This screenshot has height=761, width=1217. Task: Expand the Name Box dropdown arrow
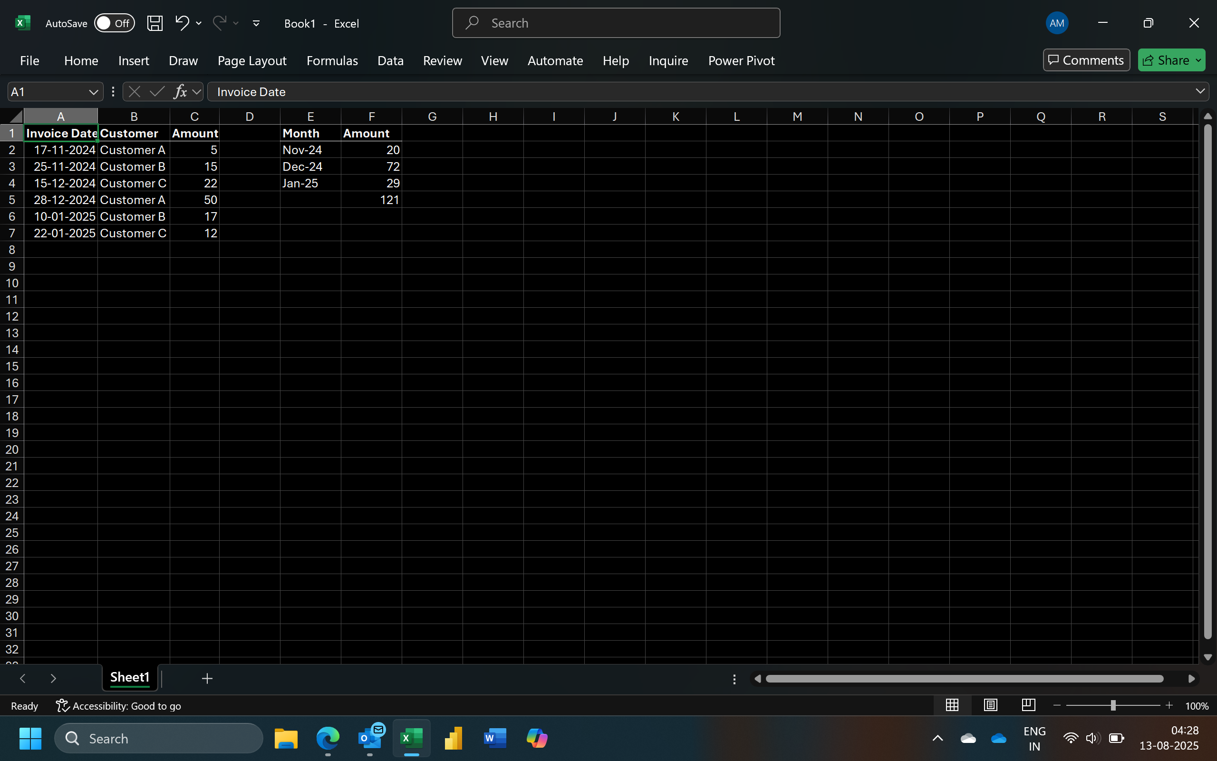(x=93, y=92)
